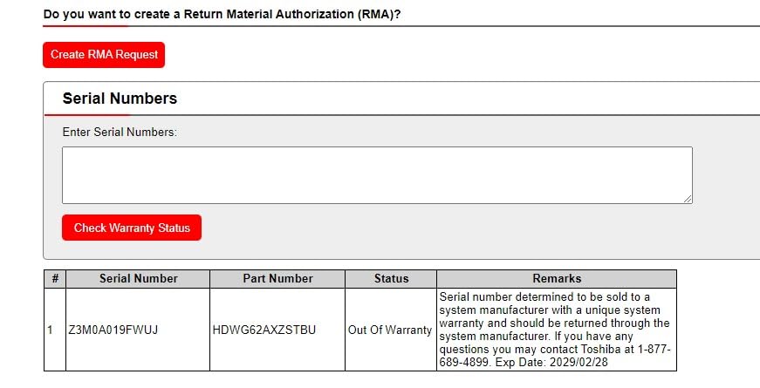Click the Out Of Warranty status cell
760x388 pixels.
(390, 330)
